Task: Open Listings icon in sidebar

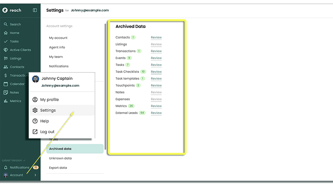Action: [6, 58]
